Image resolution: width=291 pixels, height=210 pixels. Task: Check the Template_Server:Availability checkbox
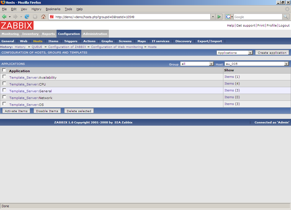click(4, 76)
